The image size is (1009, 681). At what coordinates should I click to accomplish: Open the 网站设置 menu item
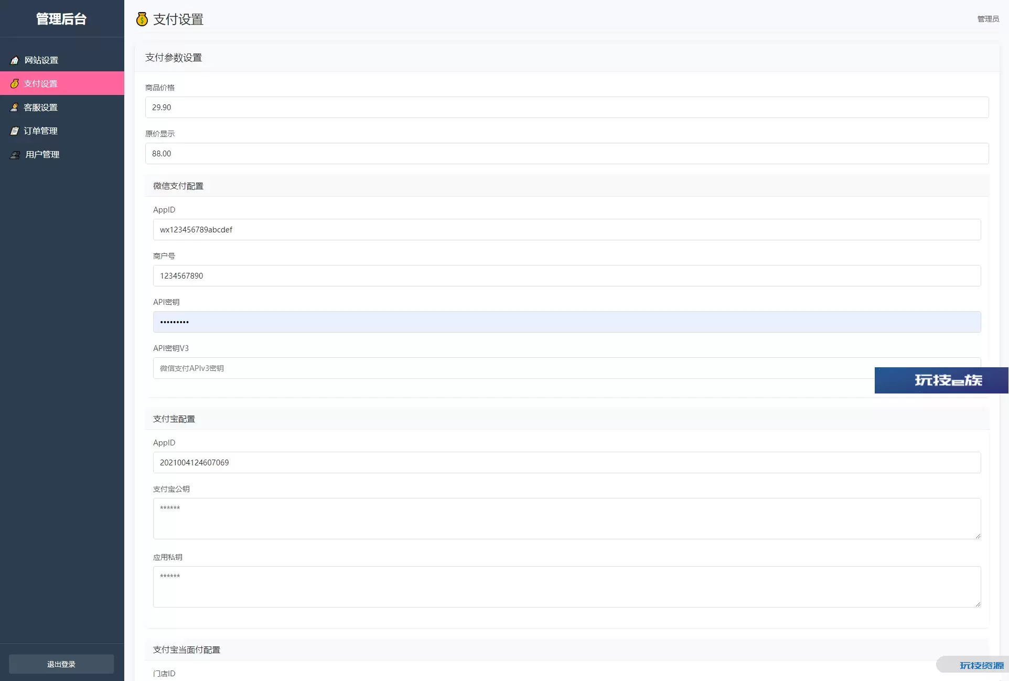click(x=41, y=60)
